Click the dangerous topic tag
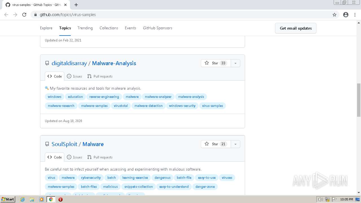Image resolution: width=361 pixels, height=203 pixels. point(162,178)
